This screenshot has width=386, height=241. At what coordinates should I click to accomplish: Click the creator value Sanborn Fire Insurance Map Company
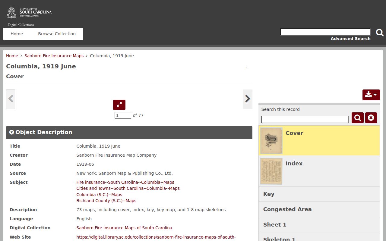tap(116, 155)
